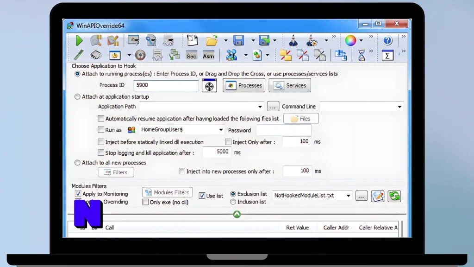The image size is (474, 267).
Task: Open the color wheel dropdown arrow
Action: point(361,41)
